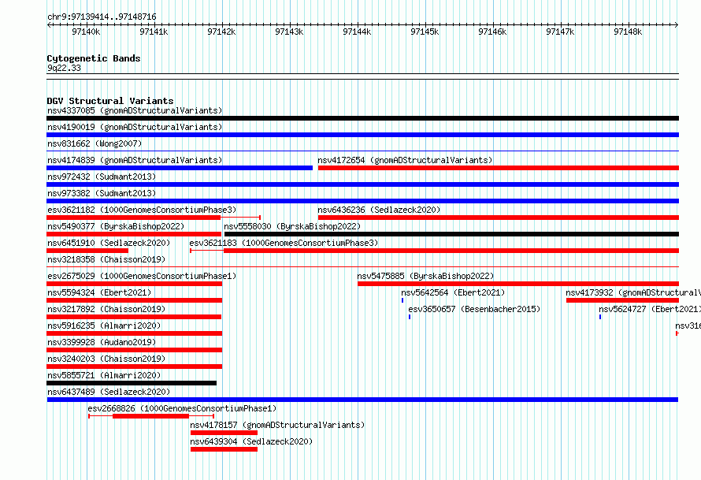
Task: Select the red nsv5475885 variant bar
Action: pos(518,284)
